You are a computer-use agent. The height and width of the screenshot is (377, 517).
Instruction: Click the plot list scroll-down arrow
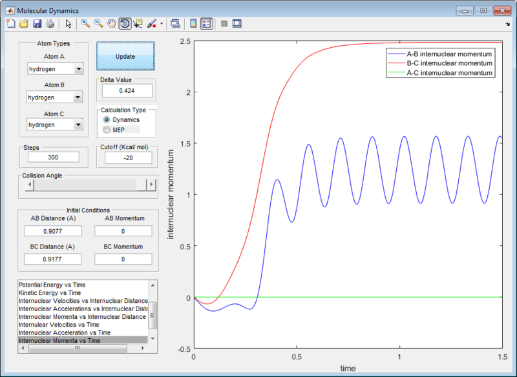[x=153, y=339]
